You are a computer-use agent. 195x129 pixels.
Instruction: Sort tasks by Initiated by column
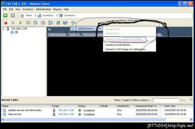point(125,106)
